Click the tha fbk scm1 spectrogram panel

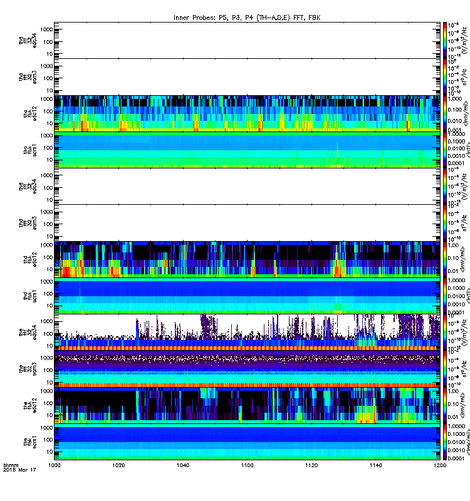coord(247,150)
